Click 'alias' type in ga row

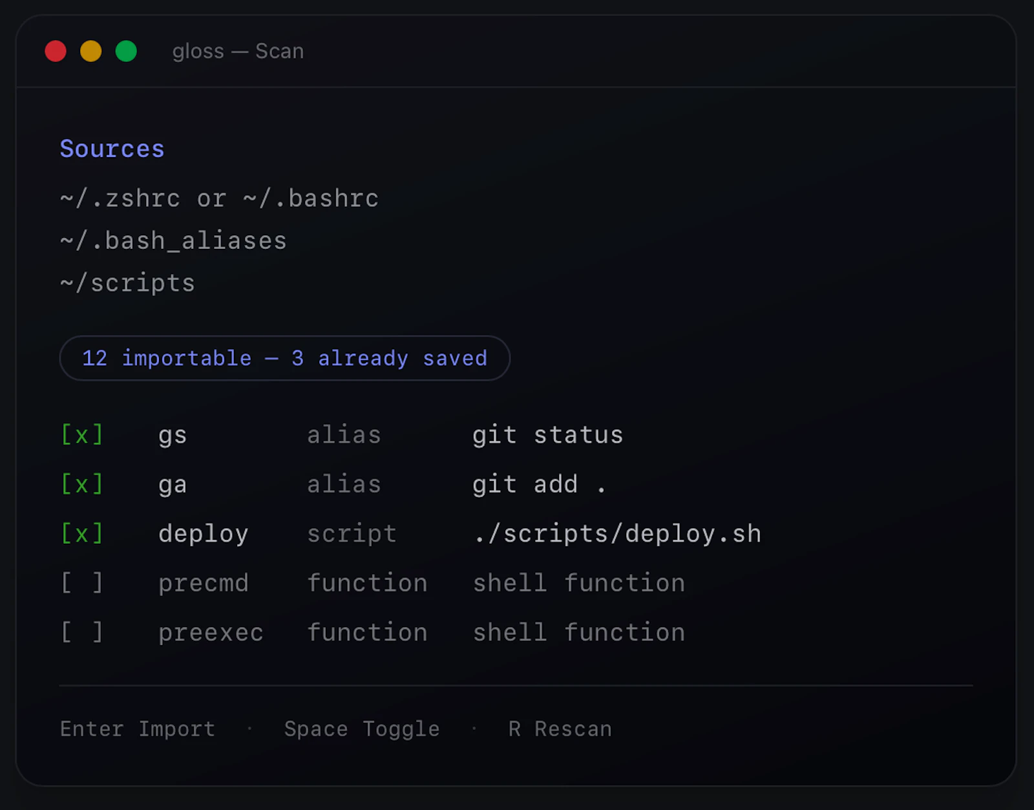pos(344,484)
